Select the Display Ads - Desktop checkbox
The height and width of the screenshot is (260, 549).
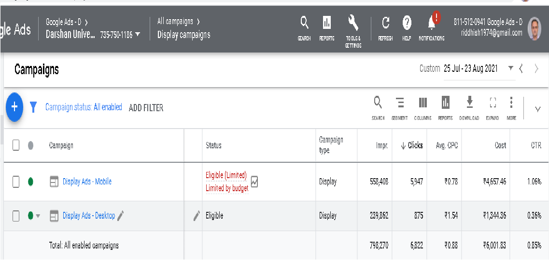pos(16,216)
